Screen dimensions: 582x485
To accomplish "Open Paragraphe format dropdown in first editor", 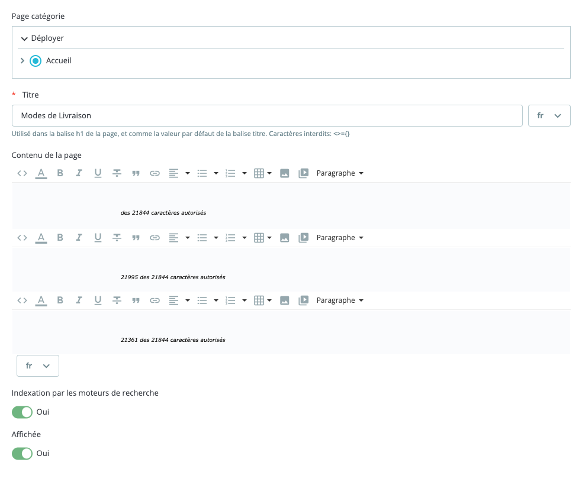I will point(340,173).
